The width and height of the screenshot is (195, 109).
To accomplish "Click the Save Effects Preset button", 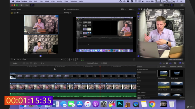I will click(x=175, y=59).
